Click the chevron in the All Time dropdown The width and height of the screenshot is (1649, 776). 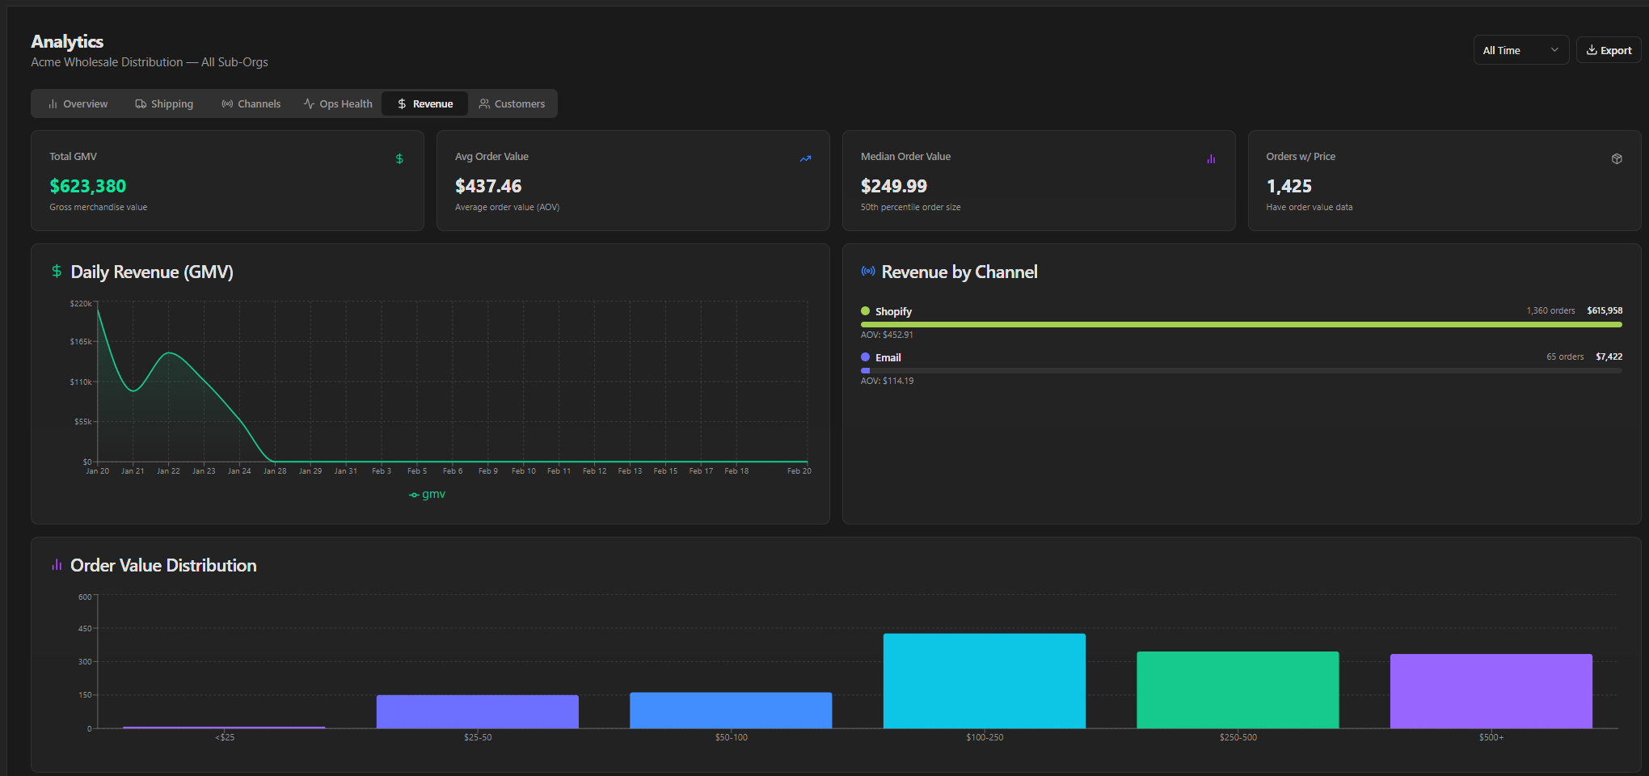pos(1554,50)
